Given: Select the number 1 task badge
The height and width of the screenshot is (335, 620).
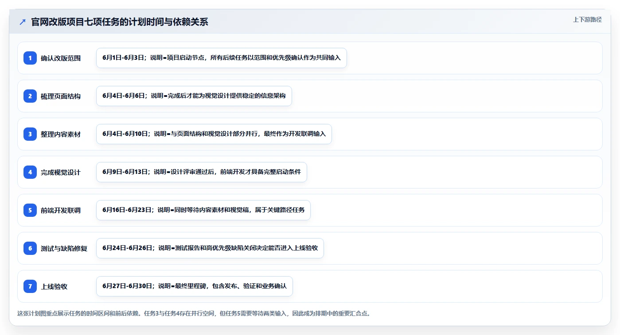Looking at the screenshot, I should click(x=30, y=58).
